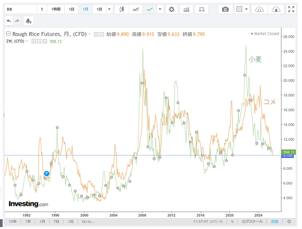
Task: Click the Go to... date button
Action: click(88, 221)
